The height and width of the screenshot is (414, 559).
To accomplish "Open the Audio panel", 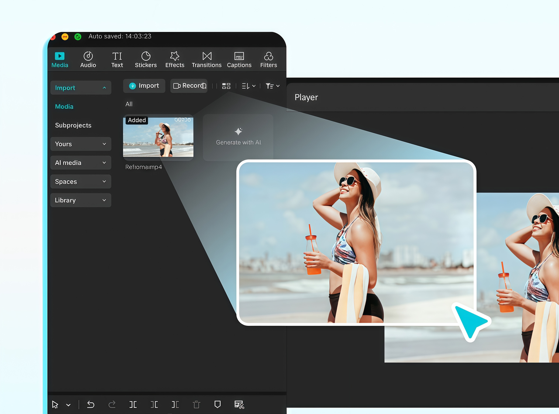I will [88, 60].
